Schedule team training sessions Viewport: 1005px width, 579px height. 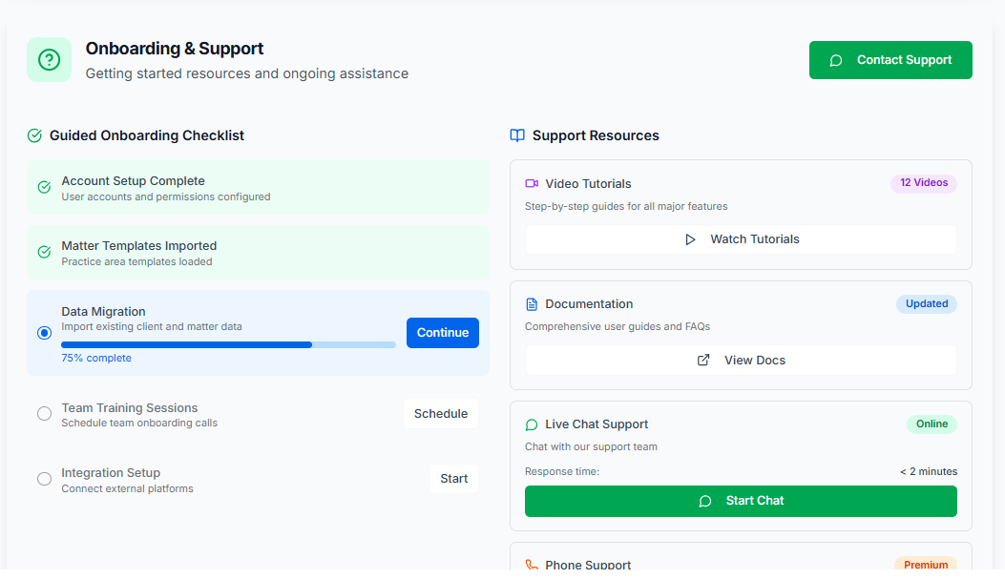click(440, 414)
